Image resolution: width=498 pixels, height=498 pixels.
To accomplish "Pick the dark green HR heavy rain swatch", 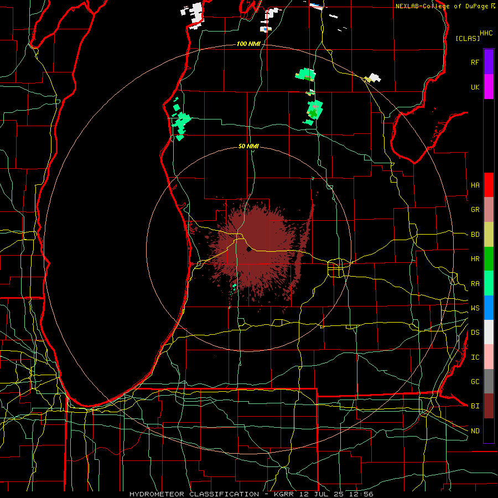I will pos(489,259).
